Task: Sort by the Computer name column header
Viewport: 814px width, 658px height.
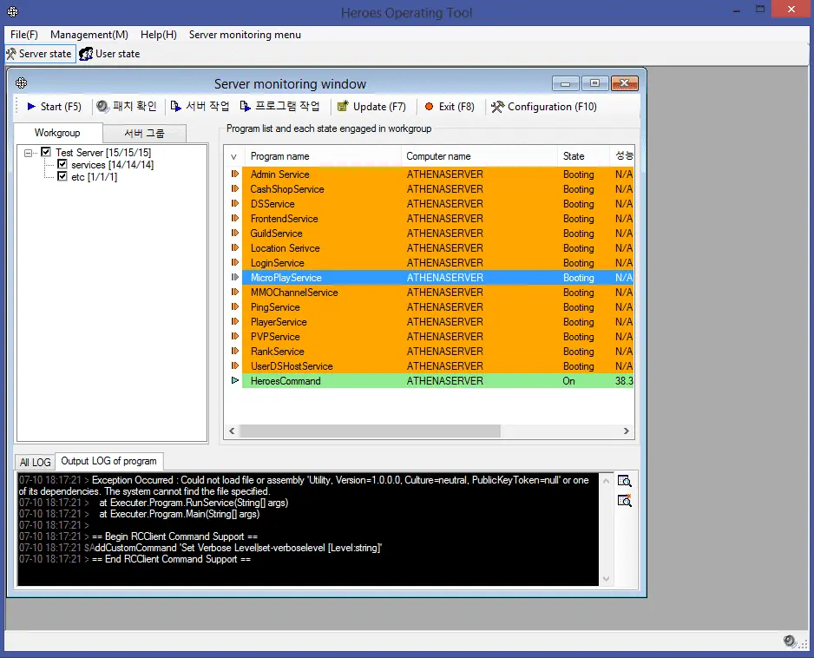Action: point(479,156)
